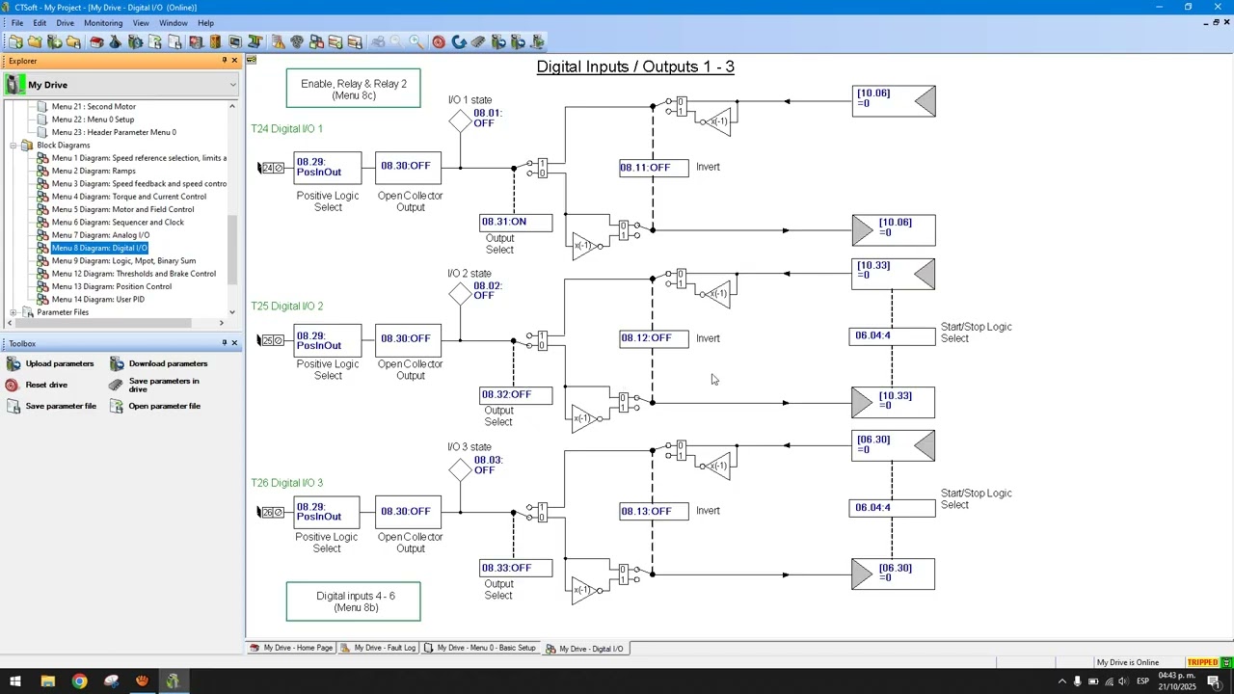The height and width of the screenshot is (694, 1234).
Task: Open the notification center icon
Action: [x=1214, y=681]
